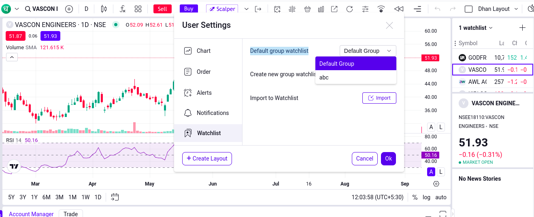Open the candlestick chart style selector

[x=104, y=9]
